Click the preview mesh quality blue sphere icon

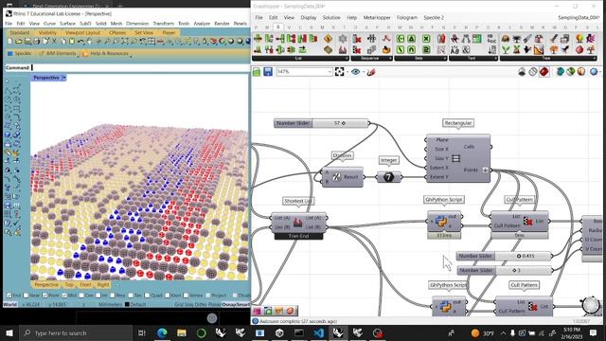click(594, 72)
